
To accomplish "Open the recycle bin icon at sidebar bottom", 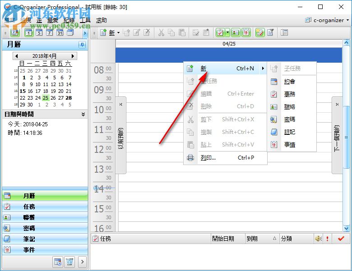I will pyautogui.click(x=69, y=262).
